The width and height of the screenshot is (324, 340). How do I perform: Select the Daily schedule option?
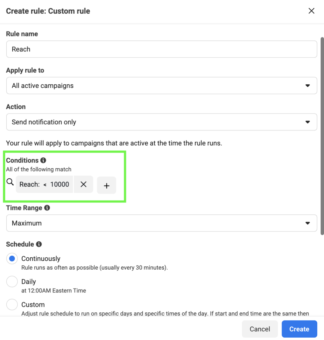tap(12, 282)
